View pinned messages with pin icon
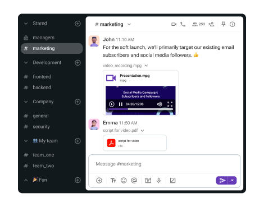Viewport: 264px width, 207px height. coord(223,24)
